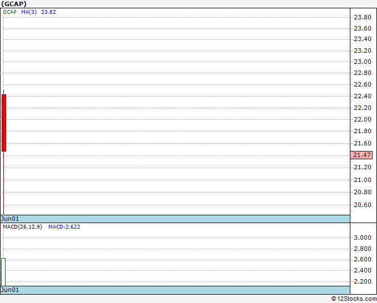The height and width of the screenshot is (303, 377).
Task: Click the 23.82 moving average value
Action: pyautogui.click(x=49, y=12)
